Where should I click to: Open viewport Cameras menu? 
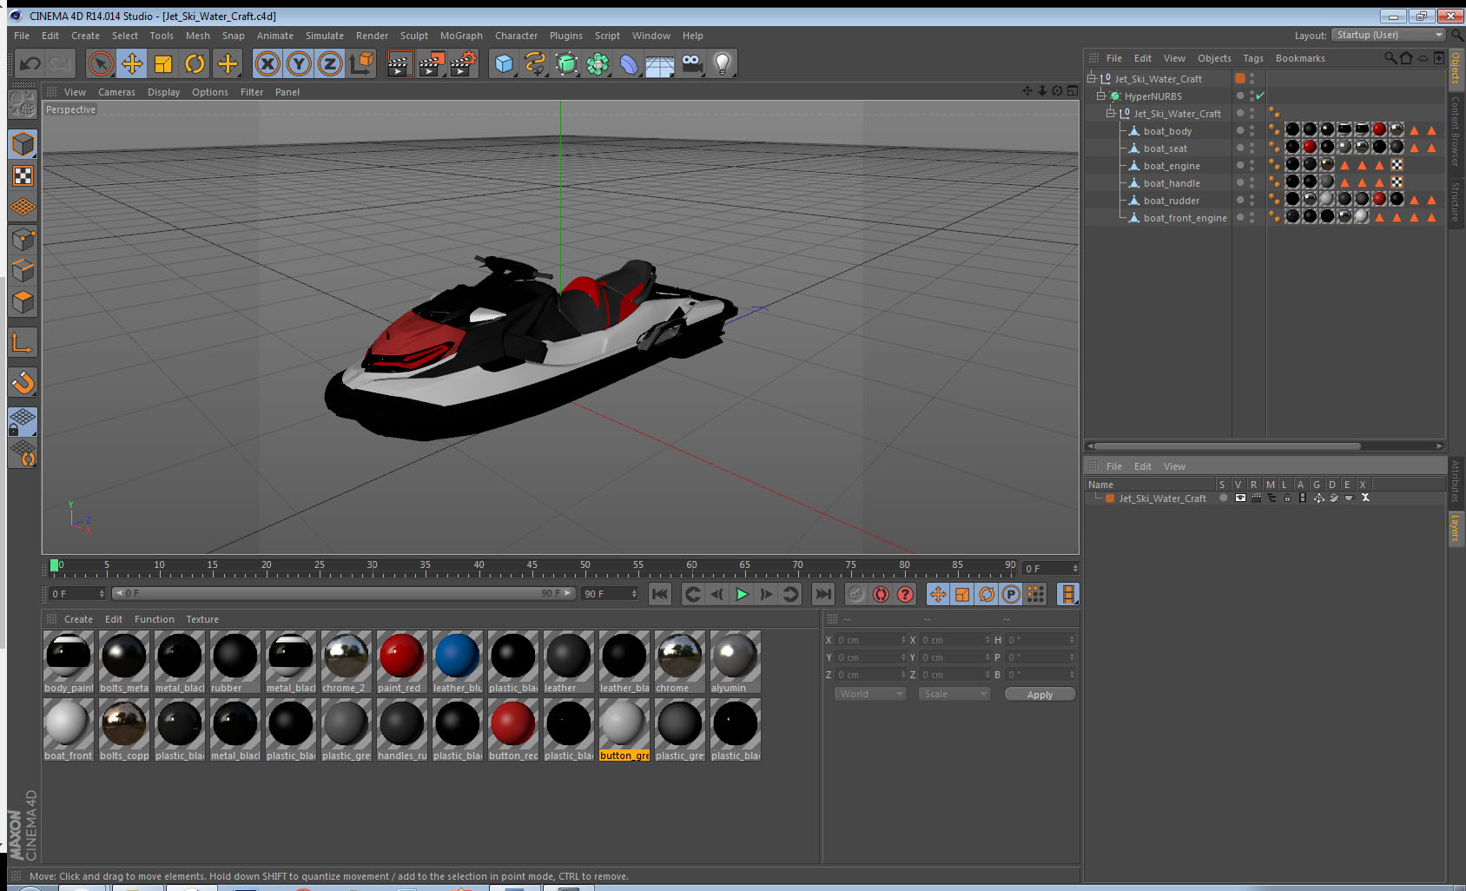click(116, 92)
